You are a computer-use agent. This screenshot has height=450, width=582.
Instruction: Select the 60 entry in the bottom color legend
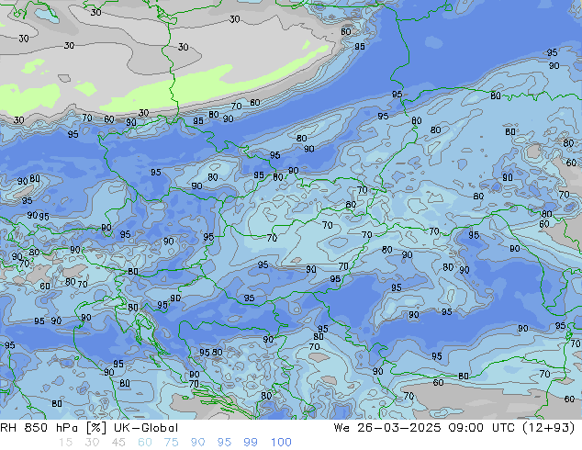coord(145,443)
